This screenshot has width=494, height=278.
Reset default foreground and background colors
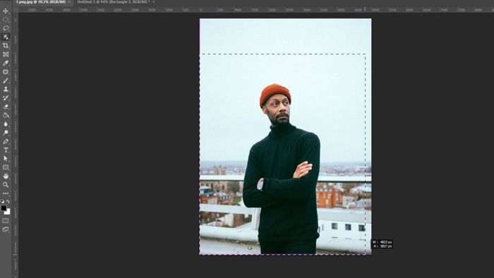point(3,202)
